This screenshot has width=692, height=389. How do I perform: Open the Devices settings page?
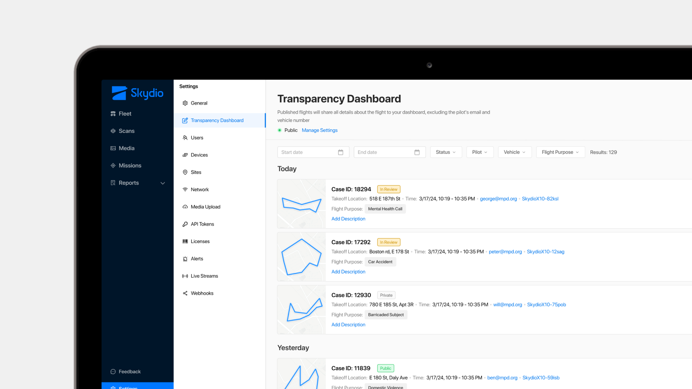pyautogui.click(x=199, y=155)
